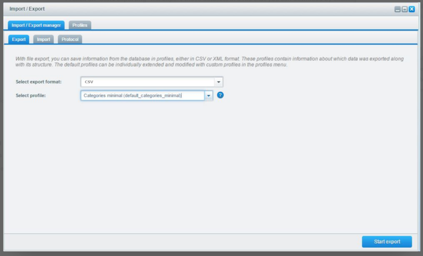Expand the profile selection dropdown
423x256 pixels.
209,95
